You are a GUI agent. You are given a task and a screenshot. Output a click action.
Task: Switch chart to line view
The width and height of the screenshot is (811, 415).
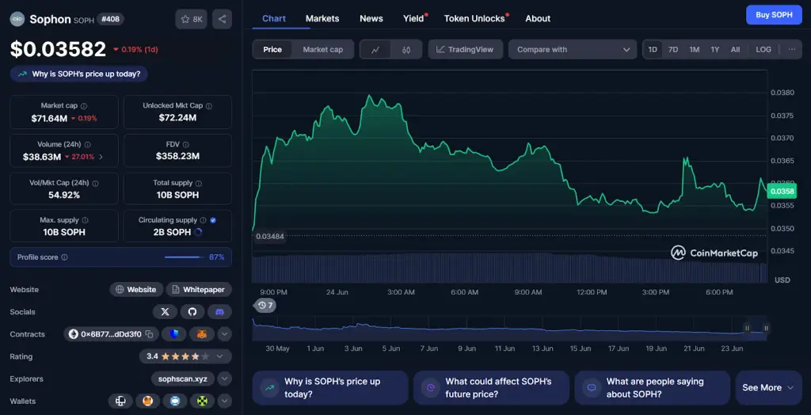click(x=375, y=50)
